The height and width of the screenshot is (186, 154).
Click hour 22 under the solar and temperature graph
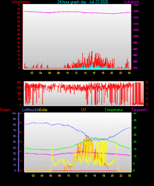(x=121, y=176)
